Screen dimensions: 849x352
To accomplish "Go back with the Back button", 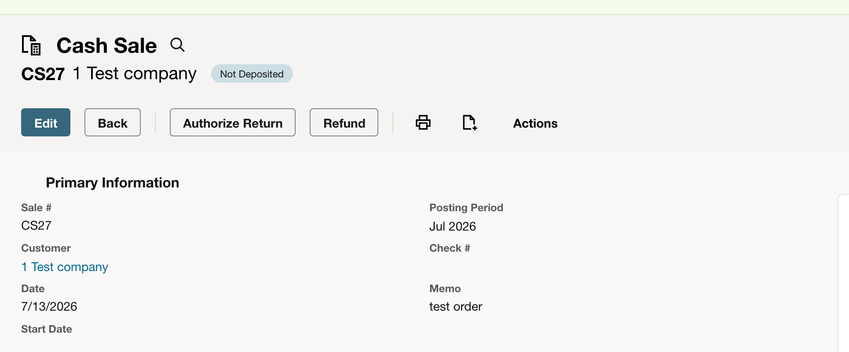I will (113, 122).
